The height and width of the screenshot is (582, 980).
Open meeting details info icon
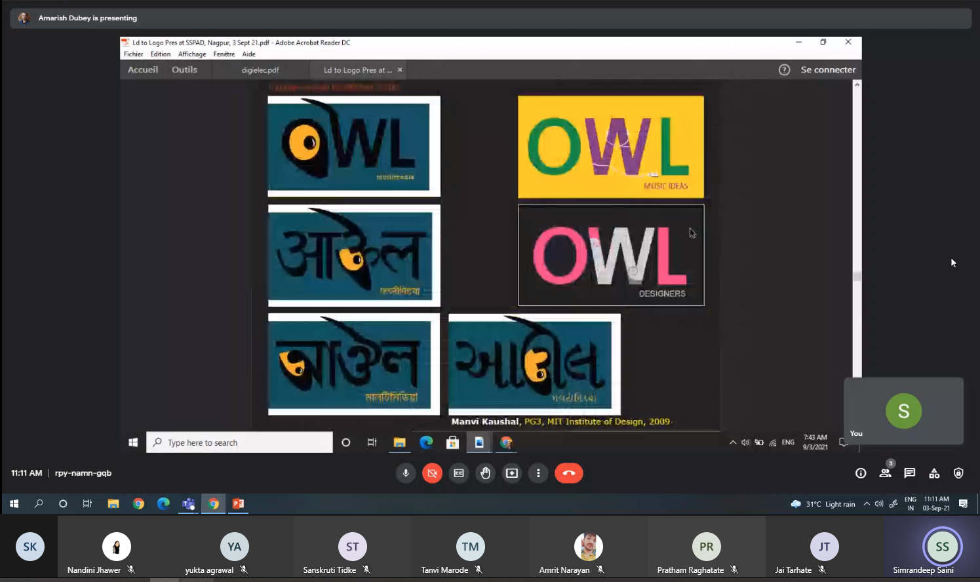[x=861, y=473]
